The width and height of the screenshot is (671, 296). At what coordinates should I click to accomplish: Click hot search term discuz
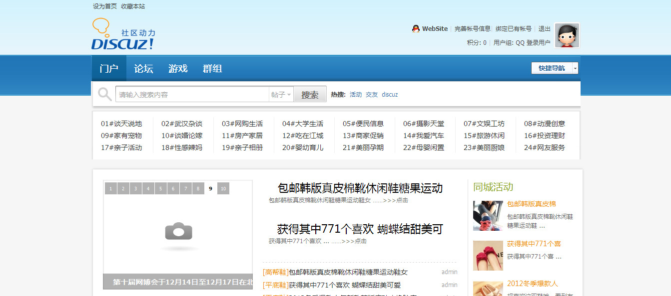[x=390, y=95]
